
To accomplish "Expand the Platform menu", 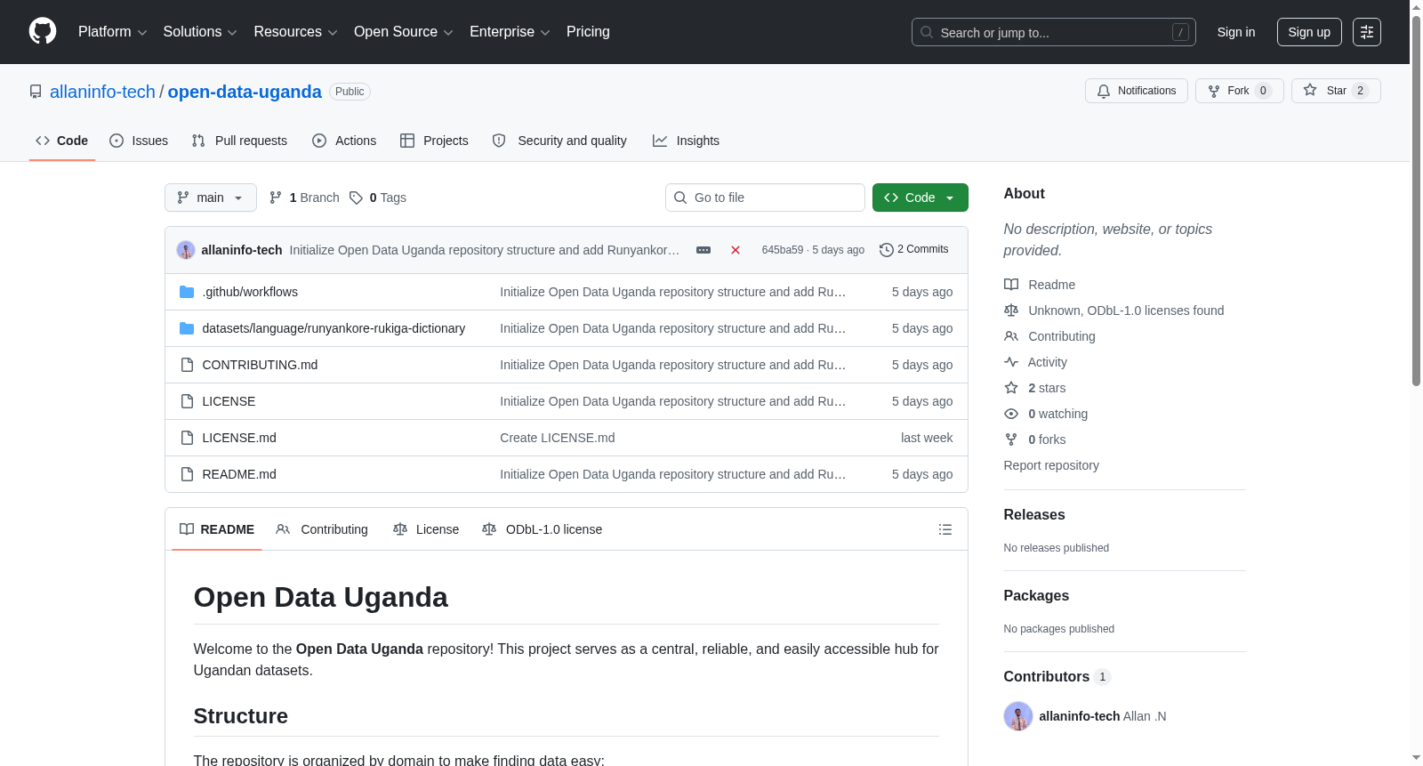I will click(x=113, y=32).
